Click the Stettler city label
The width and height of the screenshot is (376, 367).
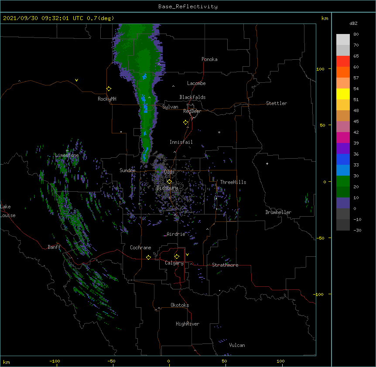[x=277, y=103]
